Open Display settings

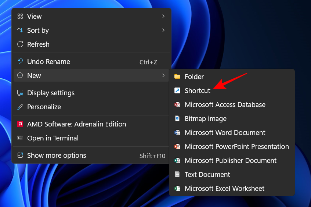(51, 93)
